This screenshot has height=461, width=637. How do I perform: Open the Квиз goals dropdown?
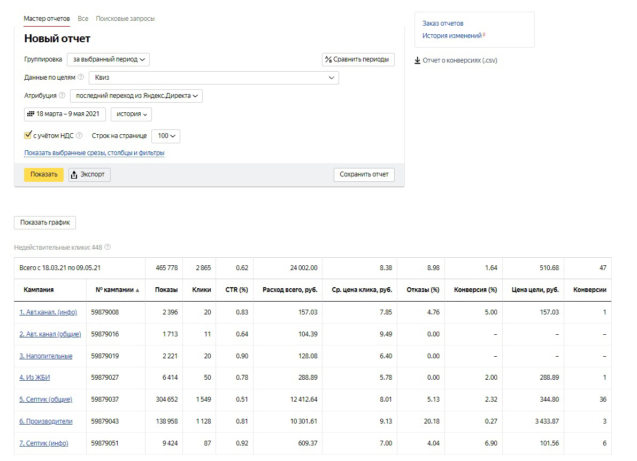214,78
